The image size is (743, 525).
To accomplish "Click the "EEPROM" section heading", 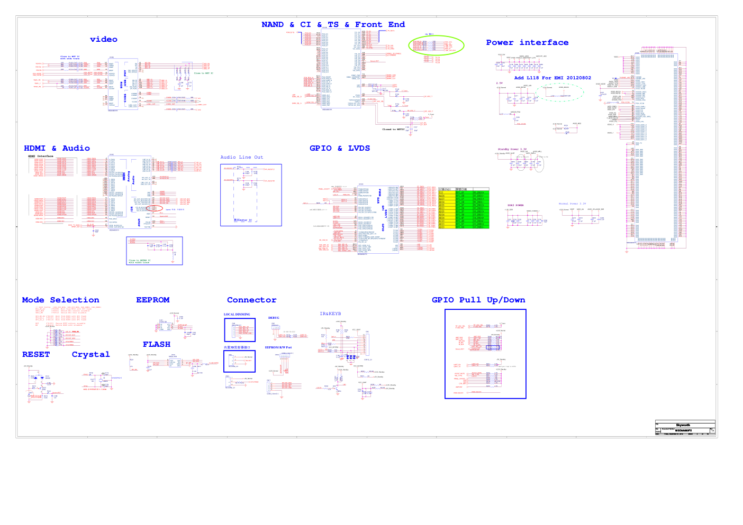I will 152,300.
